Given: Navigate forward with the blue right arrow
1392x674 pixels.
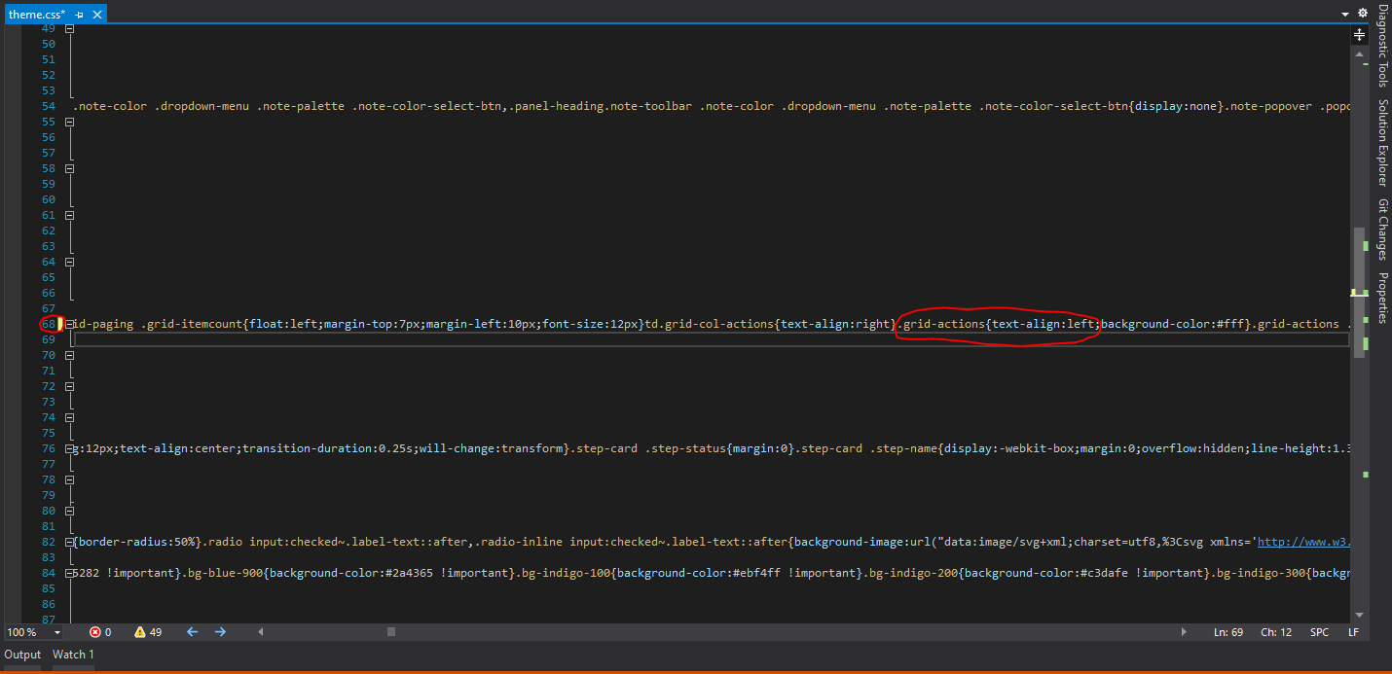Looking at the screenshot, I should [x=220, y=632].
